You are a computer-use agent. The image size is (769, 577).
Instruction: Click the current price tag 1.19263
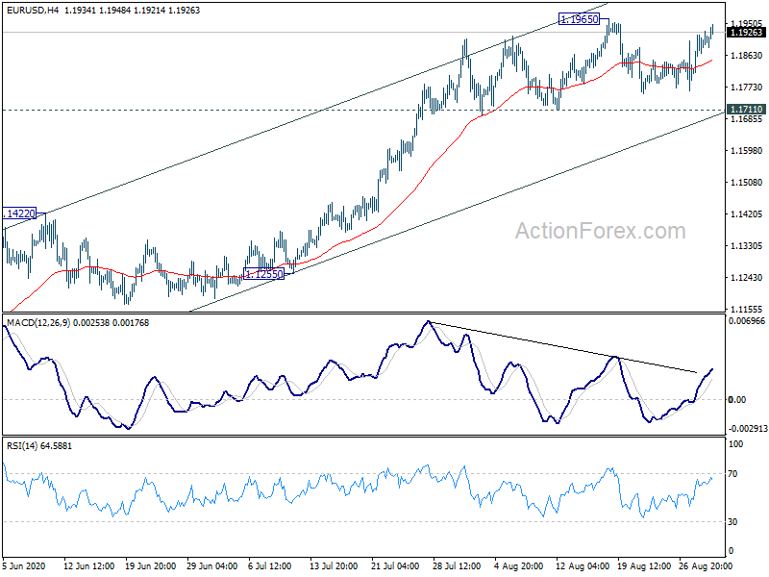coord(746,33)
